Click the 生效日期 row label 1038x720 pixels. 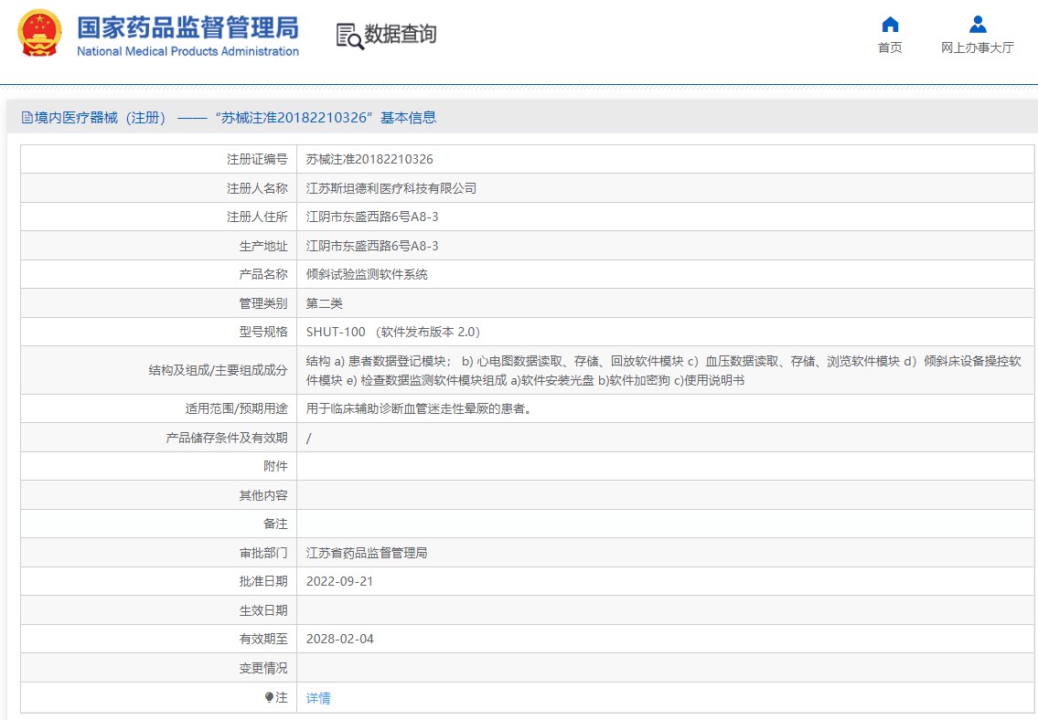point(263,610)
